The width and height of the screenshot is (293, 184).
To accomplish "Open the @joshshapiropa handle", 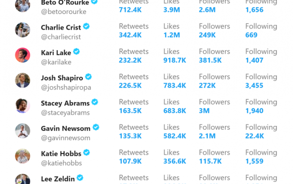I will click(66, 88).
